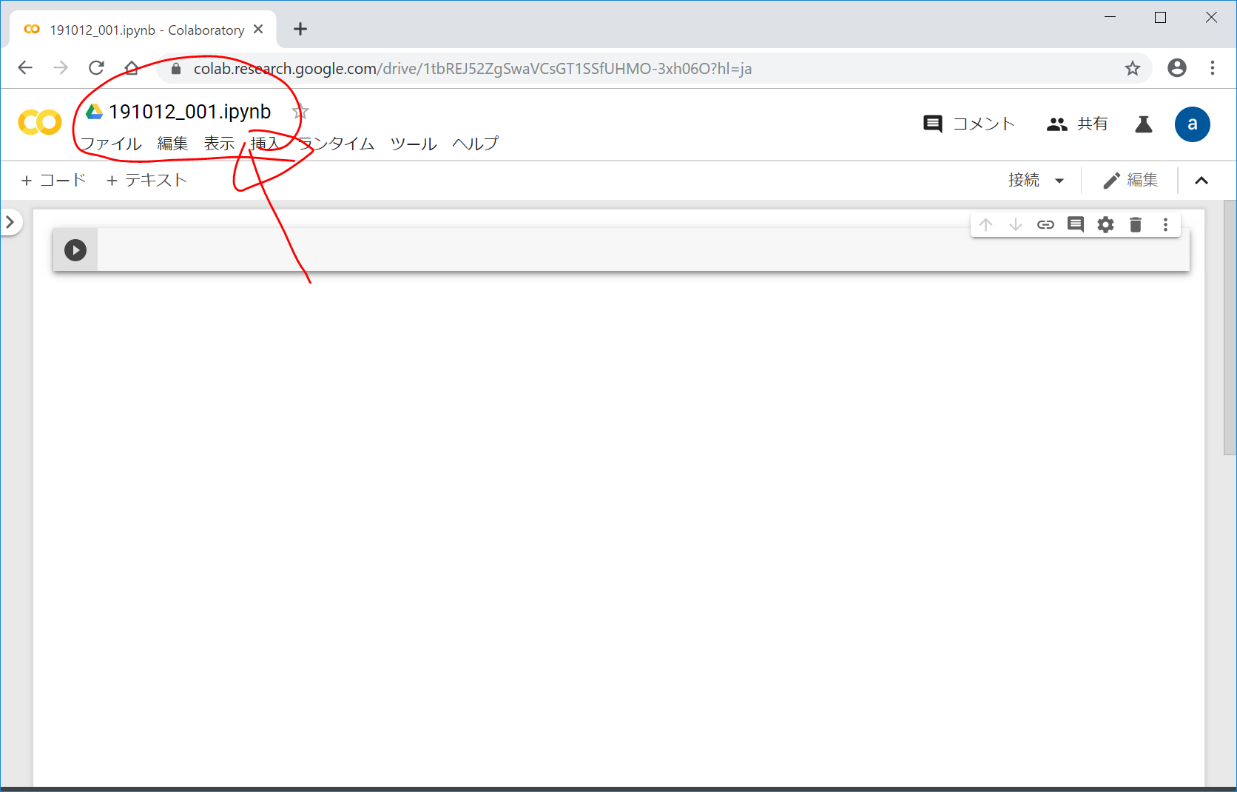This screenshot has width=1237, height=792.
Task: Bookmark this page with star icon
Action: (1132, 69)
